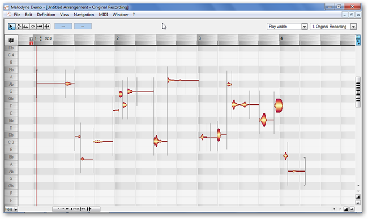Click the 4/4 time signature
The width and height of the screenshot is (368, 219).
click(41, 38)
